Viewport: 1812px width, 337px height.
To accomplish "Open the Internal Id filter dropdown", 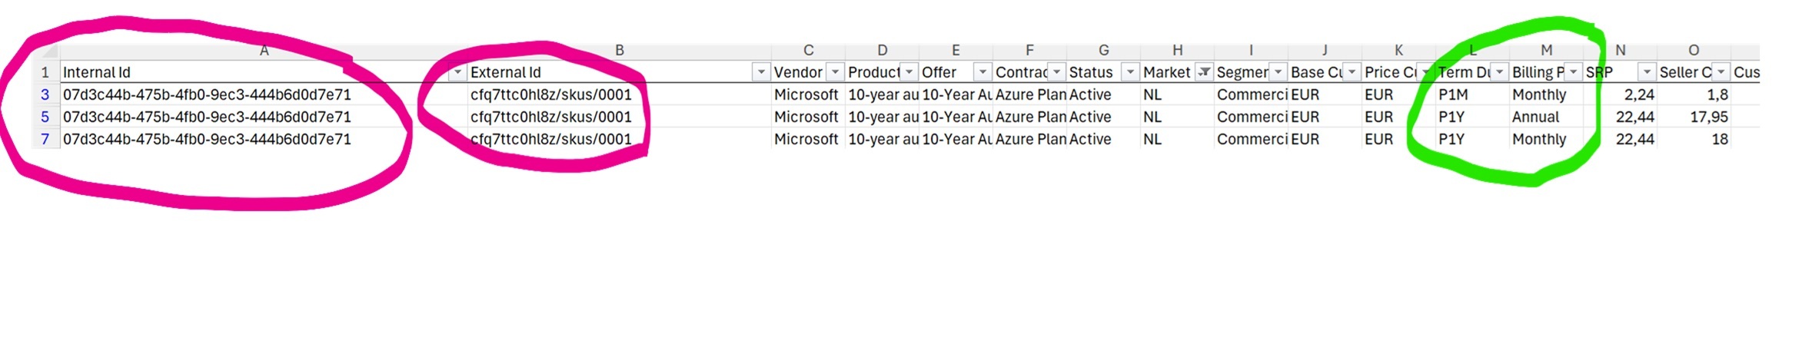I will tap(457, 72).
